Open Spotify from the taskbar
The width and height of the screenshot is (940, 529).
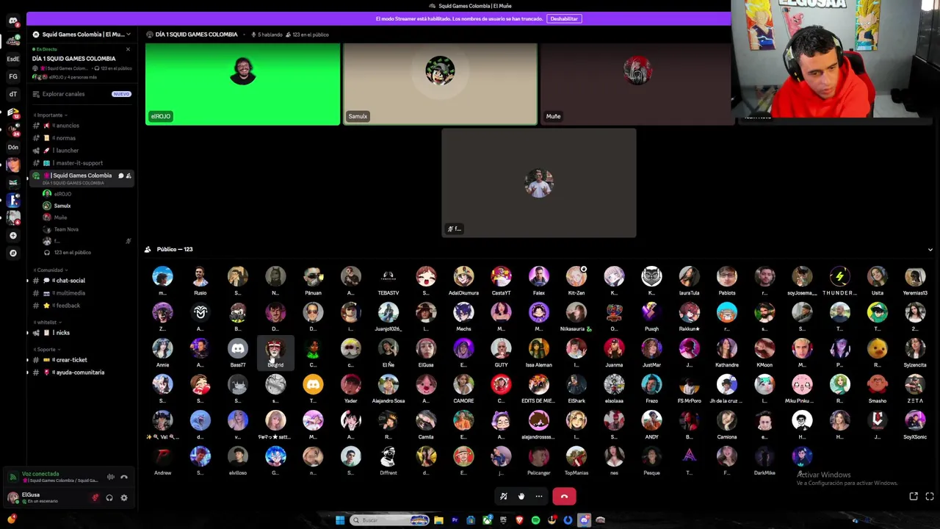click(535, 520)
